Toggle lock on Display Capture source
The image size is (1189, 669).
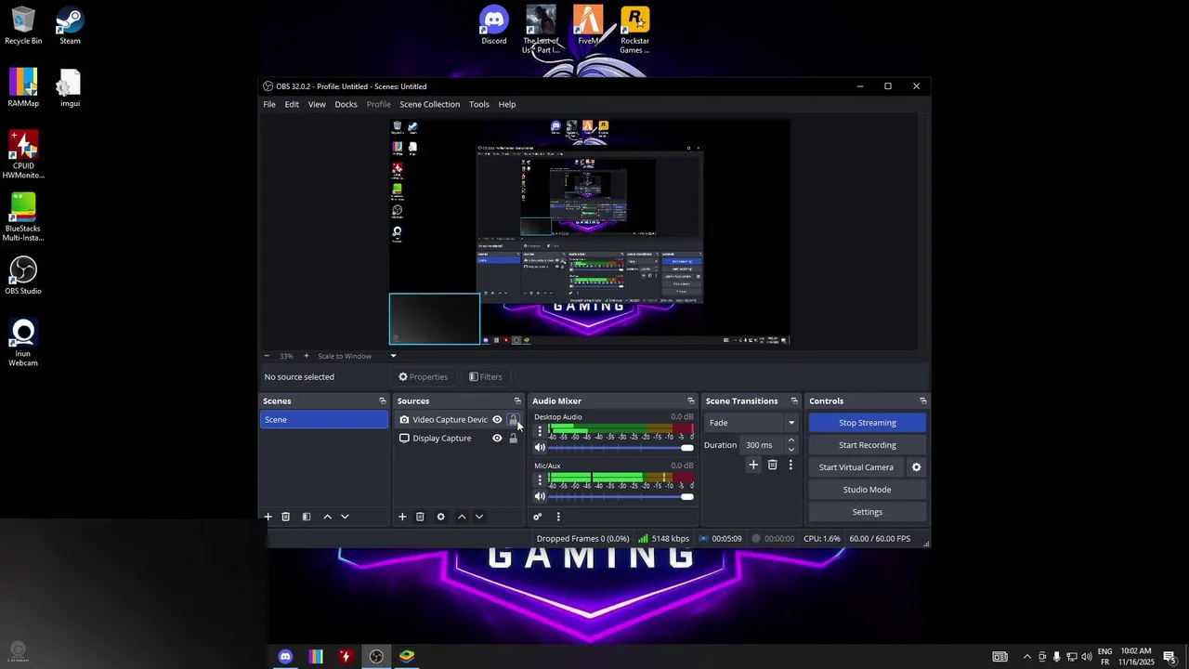pos(513,439)
